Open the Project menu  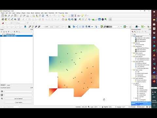point(3,13)
